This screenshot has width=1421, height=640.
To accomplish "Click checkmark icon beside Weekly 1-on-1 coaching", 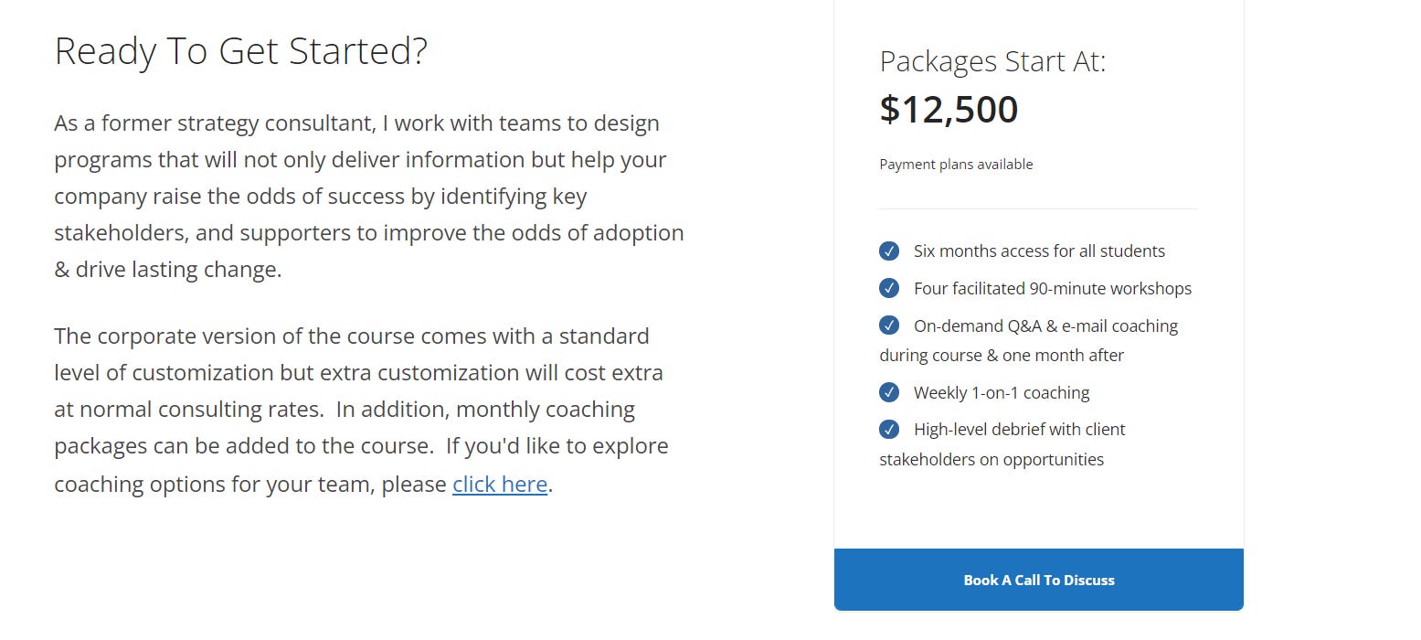I will point(889,392).
